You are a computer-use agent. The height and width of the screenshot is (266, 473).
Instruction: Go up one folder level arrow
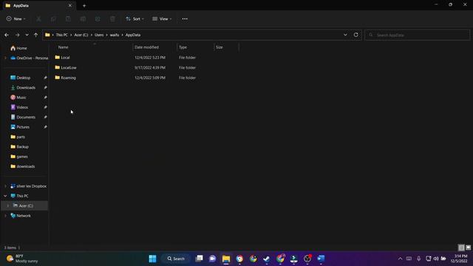(x=36, y=35)
